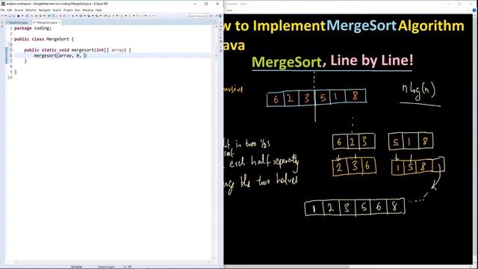
Task: Close the MergeSort.java editor tab
Action: pos(59,22)
